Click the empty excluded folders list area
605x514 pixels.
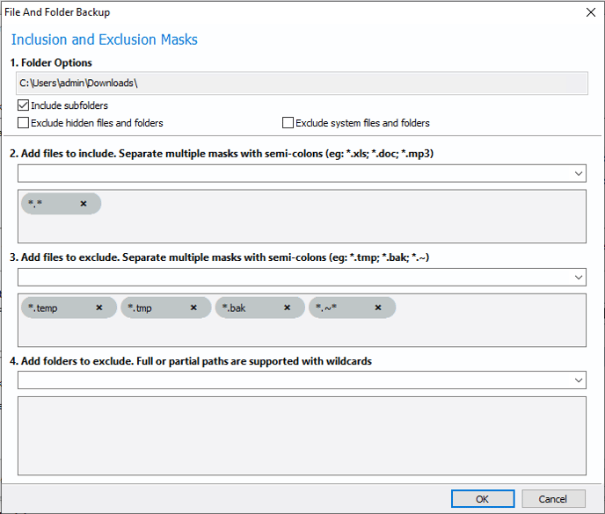coord(302,436)
